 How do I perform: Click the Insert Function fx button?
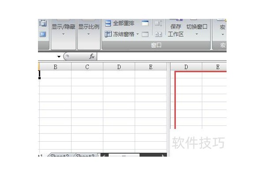[92, 56]
